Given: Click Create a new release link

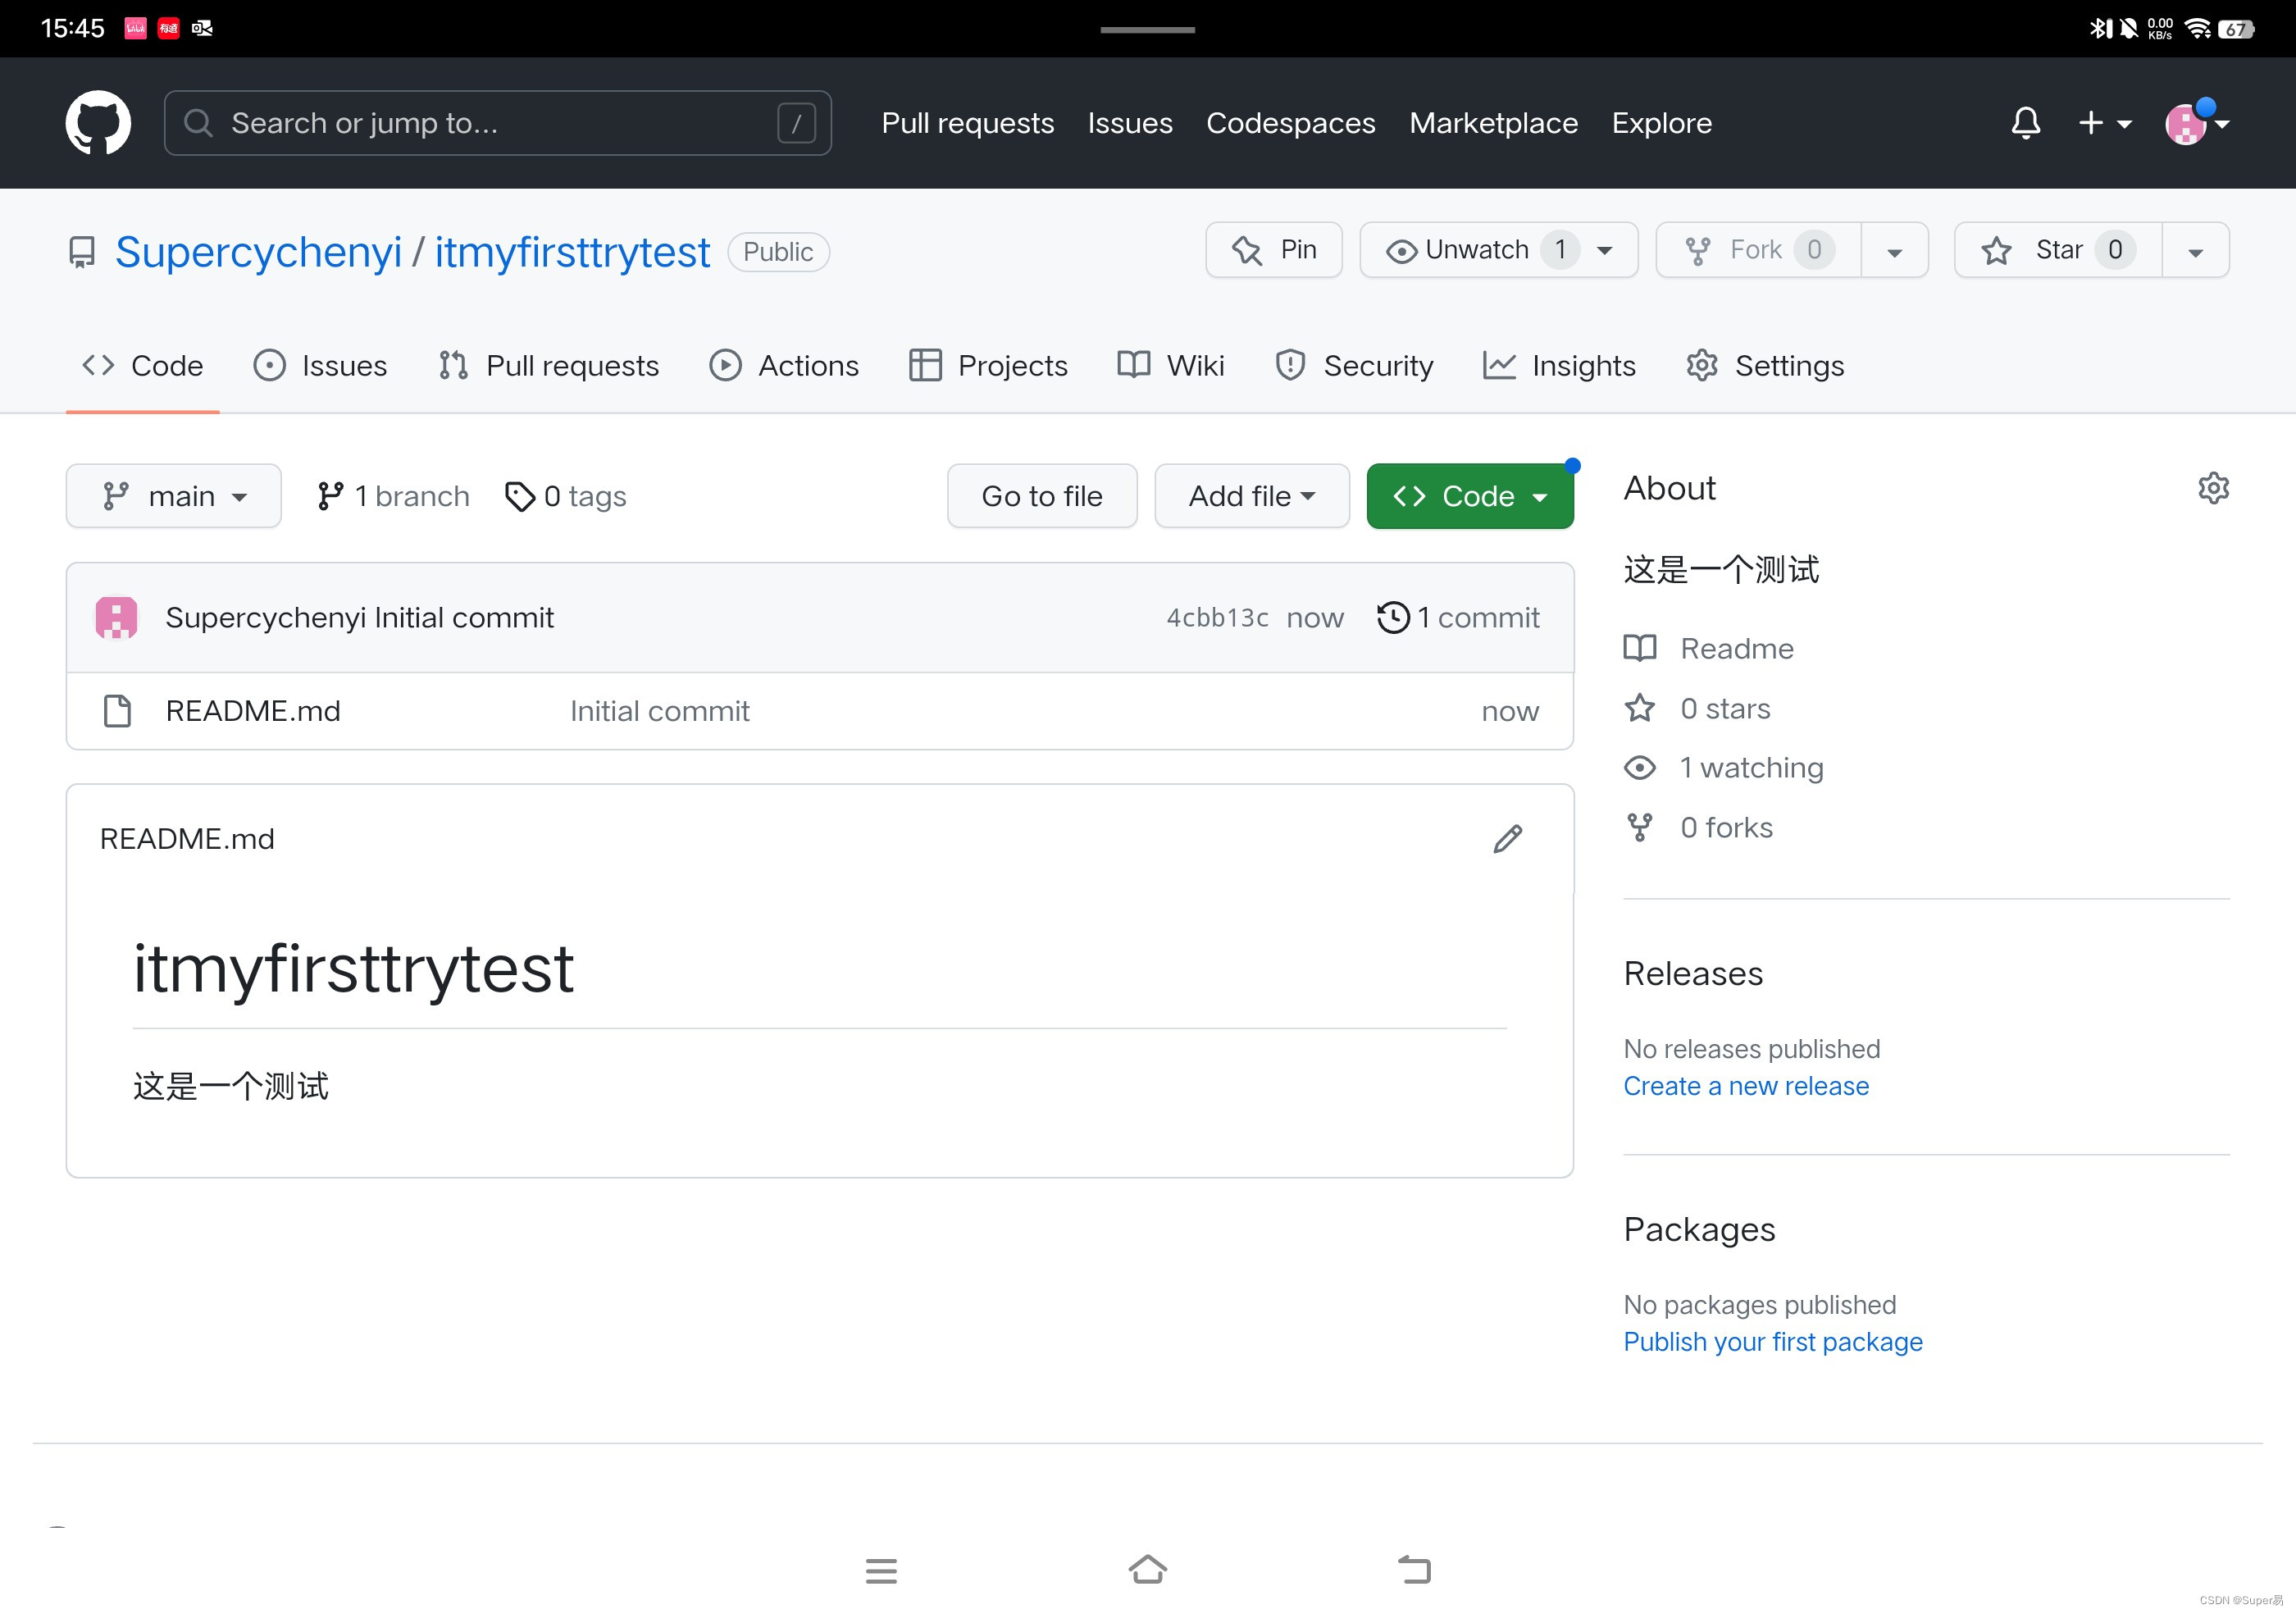Looking at the screenshot, I should coord(1745,1086).
